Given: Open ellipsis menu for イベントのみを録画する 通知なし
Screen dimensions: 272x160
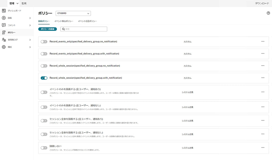Looking at the screenshot, I should (x=263, y=107).
